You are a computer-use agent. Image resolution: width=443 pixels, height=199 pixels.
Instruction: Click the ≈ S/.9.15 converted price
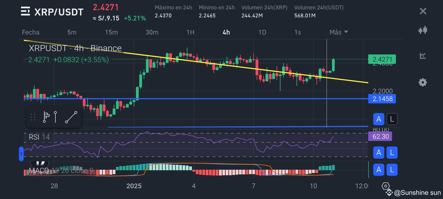point(106,18)
